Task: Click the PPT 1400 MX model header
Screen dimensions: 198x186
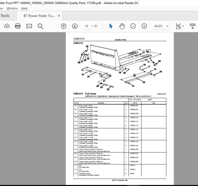Action: click(137, 100)
